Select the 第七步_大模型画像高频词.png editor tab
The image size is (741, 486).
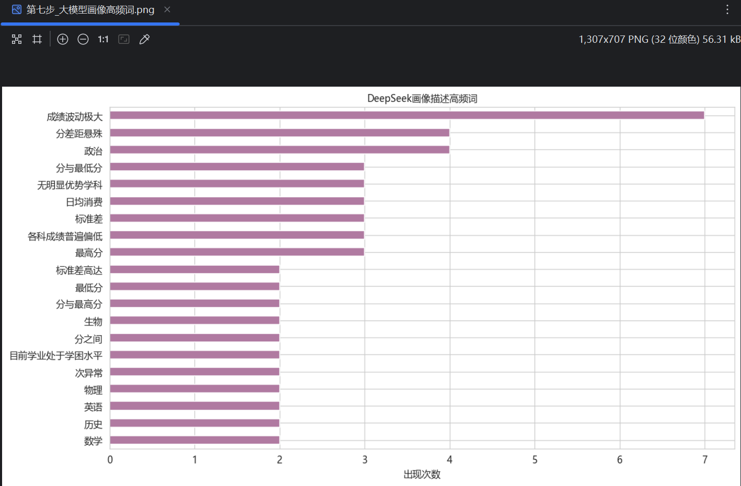pos(90,10)
